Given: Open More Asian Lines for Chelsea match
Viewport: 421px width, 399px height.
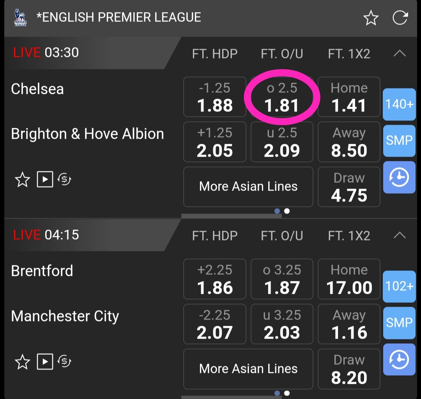Looking at the screenshot, I should click(248, 187).
